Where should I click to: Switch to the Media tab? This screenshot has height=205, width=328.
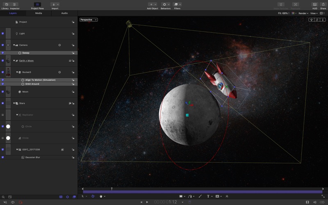[39, 13]
